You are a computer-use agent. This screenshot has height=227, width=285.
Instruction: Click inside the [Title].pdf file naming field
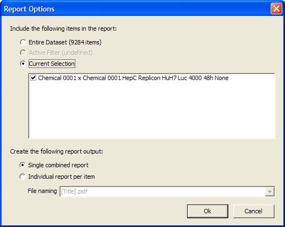(x=162, y=191)
